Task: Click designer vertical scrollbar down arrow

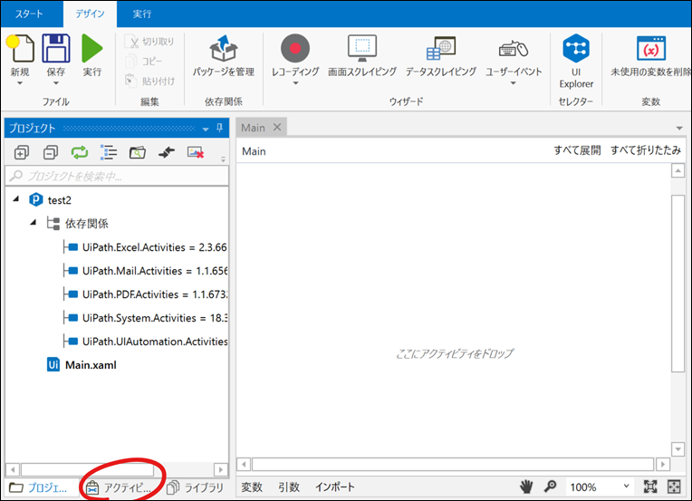Action: click(x=678, y=449)
